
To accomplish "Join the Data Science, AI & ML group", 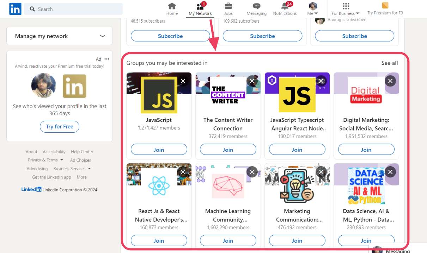I will [x=366, y=241].
